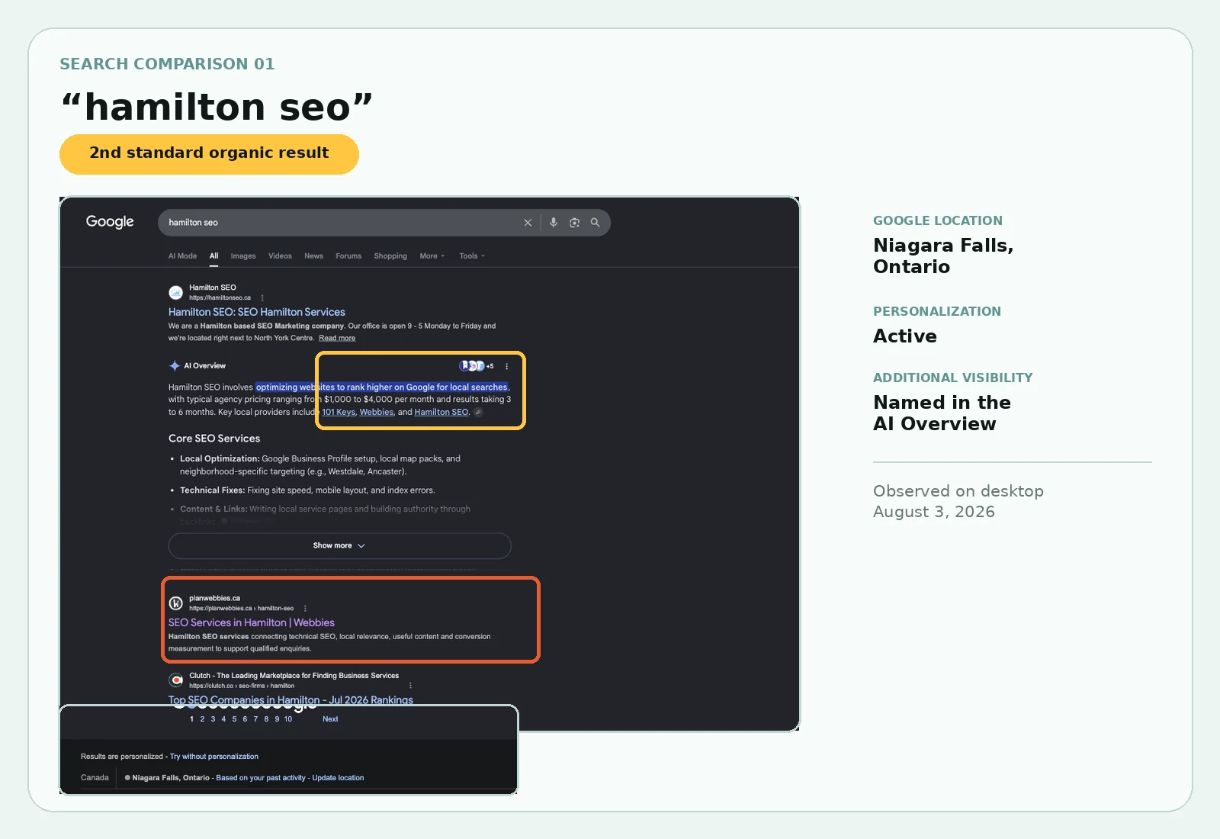Switch to the News tab
This screenshot has width=1220, height=839.
point(313,256)
